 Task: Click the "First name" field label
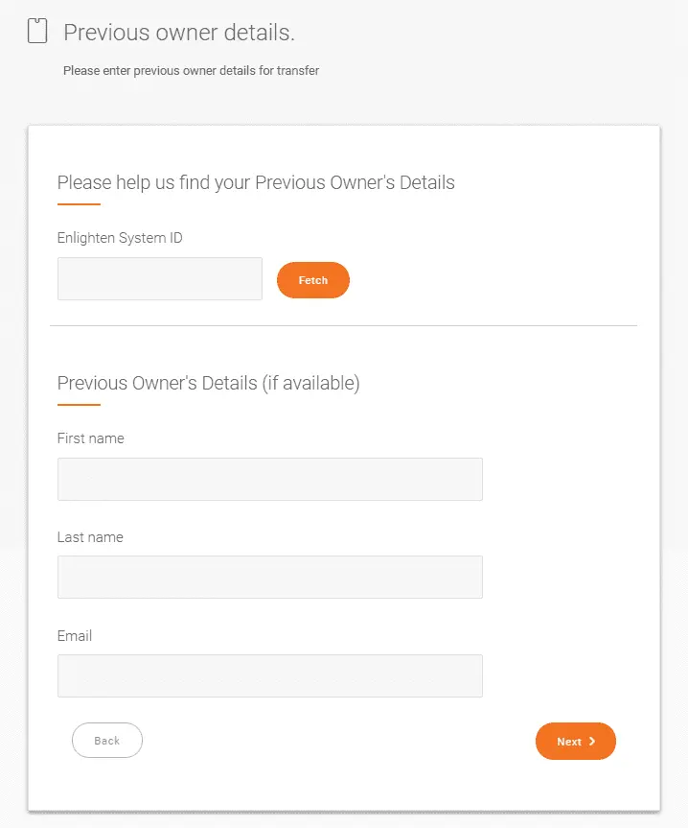(x=91, y=438)
